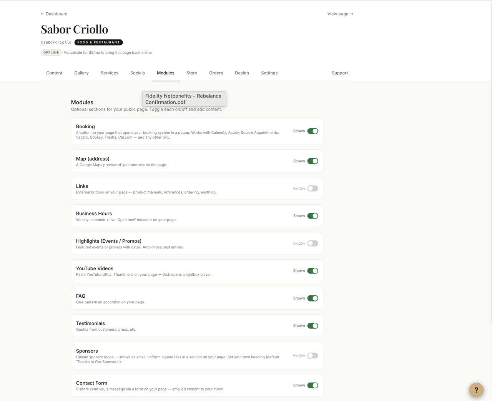The image size is (492, 401).
Task: Click Highlights (Events / Promos) title
Action: pos(109,241)
